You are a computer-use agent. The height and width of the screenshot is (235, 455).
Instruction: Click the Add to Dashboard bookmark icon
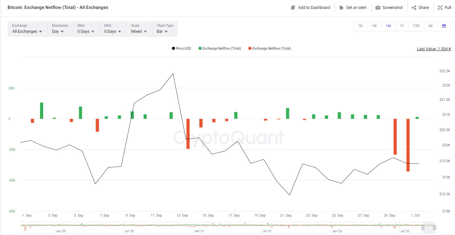coord(293,8)
